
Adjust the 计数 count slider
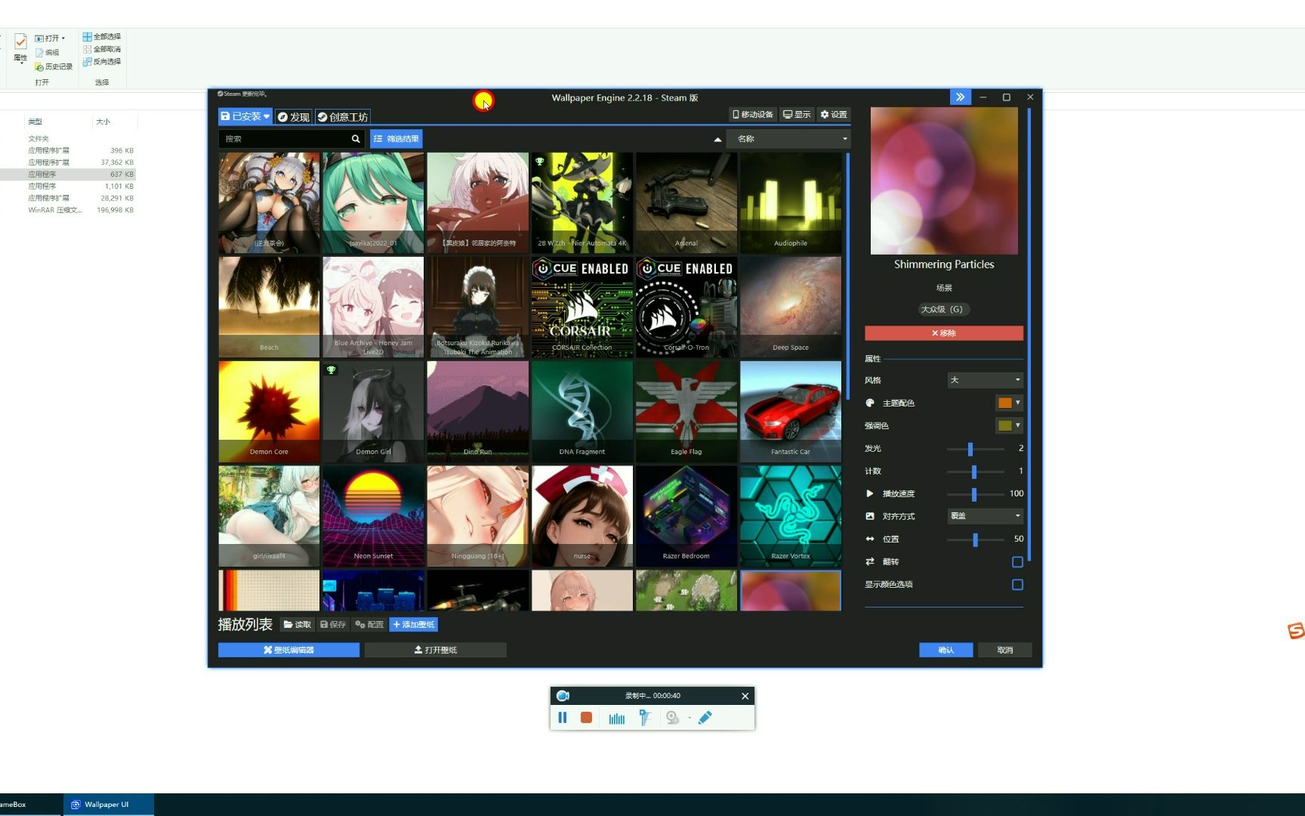click(x=974, y=471)
